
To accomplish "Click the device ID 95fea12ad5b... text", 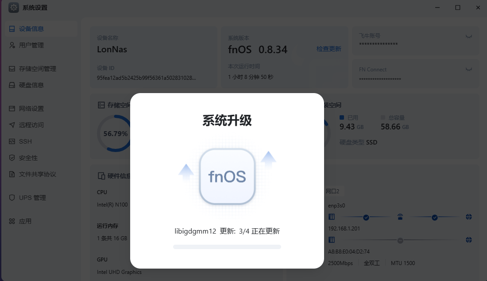I will 146,78.
